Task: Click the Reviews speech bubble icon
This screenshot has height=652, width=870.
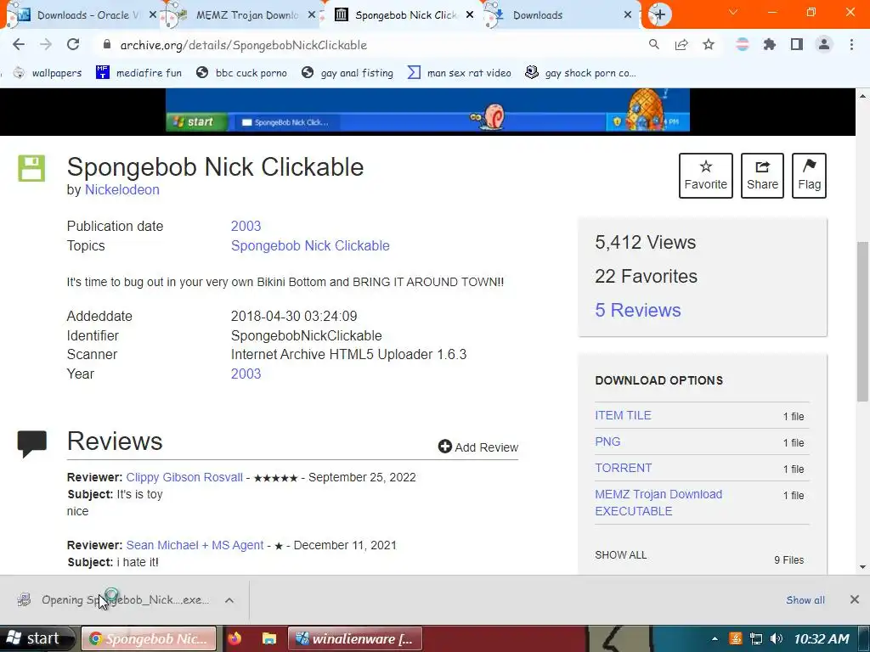Action: [x=31, y=443]
